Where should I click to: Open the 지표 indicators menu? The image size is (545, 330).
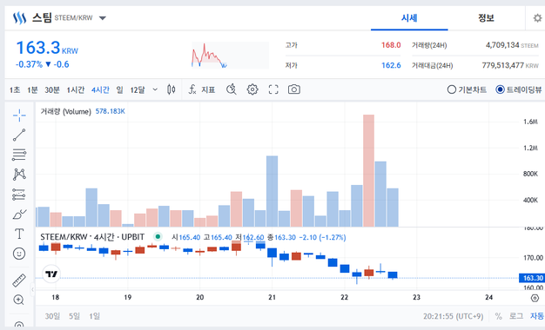pyautogui.click(x=202, y=89)
